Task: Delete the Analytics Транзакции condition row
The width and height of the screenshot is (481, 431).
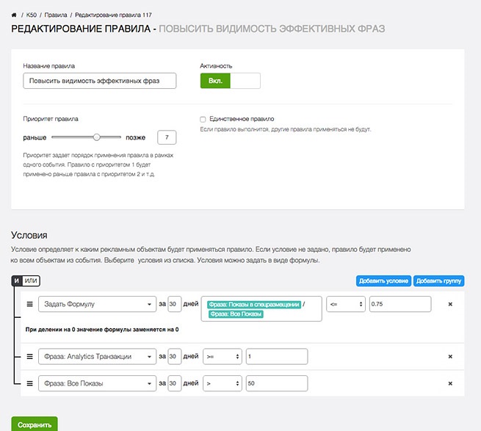Action: pyautogui.click(x=450, y=356)
